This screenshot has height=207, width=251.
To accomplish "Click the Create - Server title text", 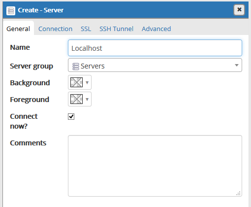I will pos(40,10).
